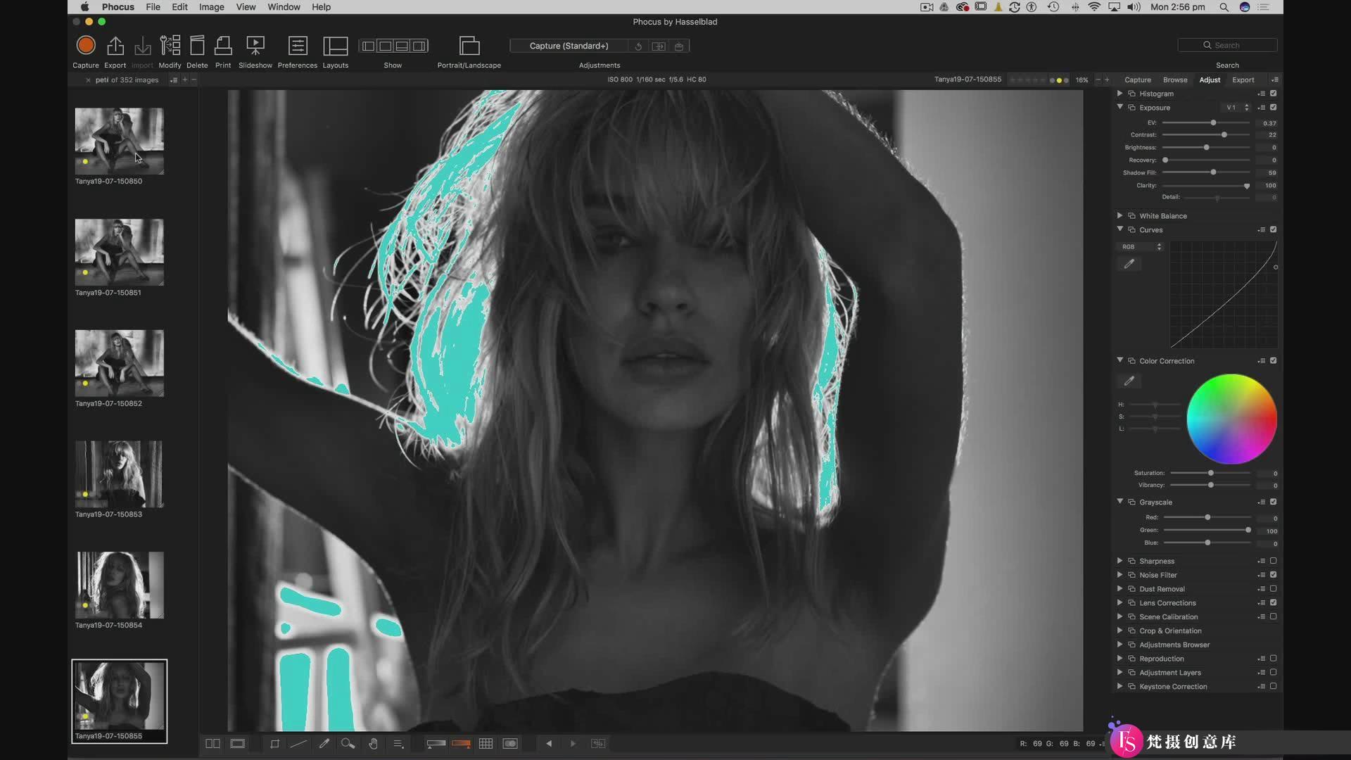Expand the White Balance panel
Screen dimensions: 1351x760
[x=1120, y=215]
